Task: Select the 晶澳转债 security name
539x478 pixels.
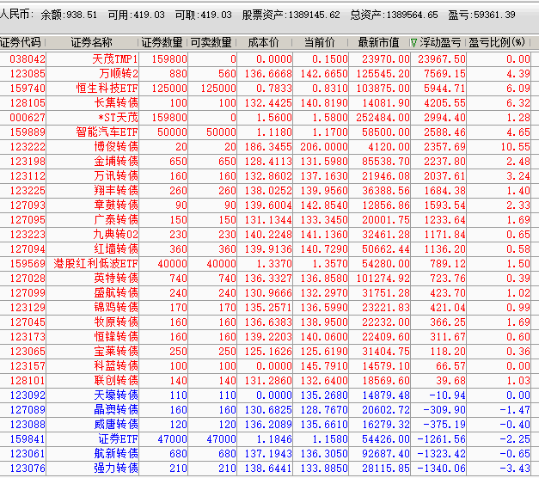Action: [x=116, y=409]
